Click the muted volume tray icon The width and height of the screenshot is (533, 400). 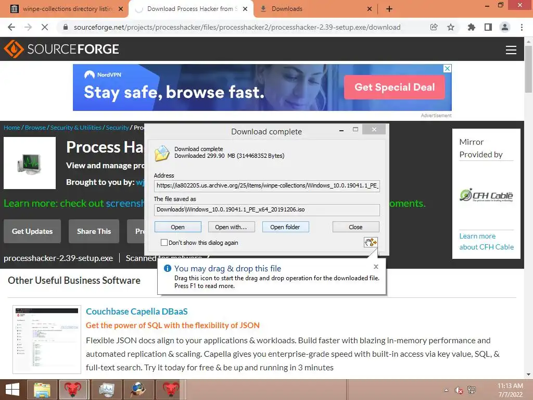pos(459,390)
